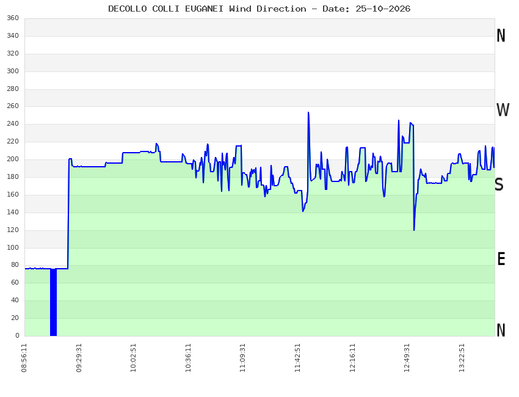This screenshot has height=397, width=519.
Task: Click the 140 y-axis label
Action: coord(13,212)
